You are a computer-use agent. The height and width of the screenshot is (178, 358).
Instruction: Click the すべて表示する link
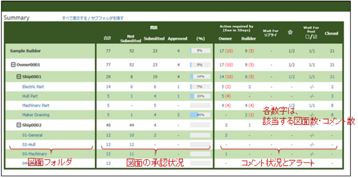point(74,18)
